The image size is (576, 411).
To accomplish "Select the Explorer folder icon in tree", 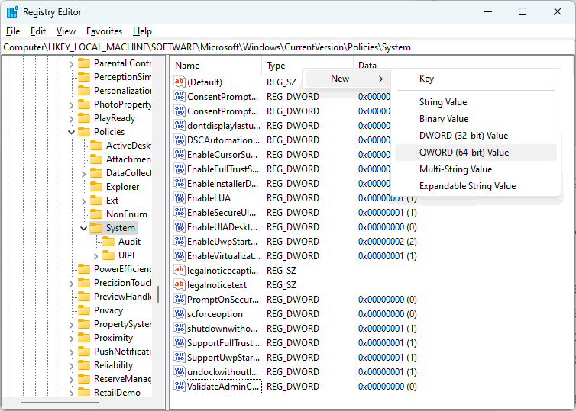I will (x=96, y=187).
